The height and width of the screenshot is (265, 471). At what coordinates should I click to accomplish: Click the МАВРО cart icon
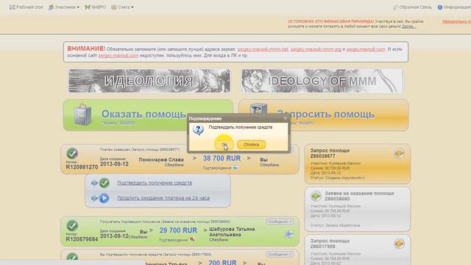point(88,7)
